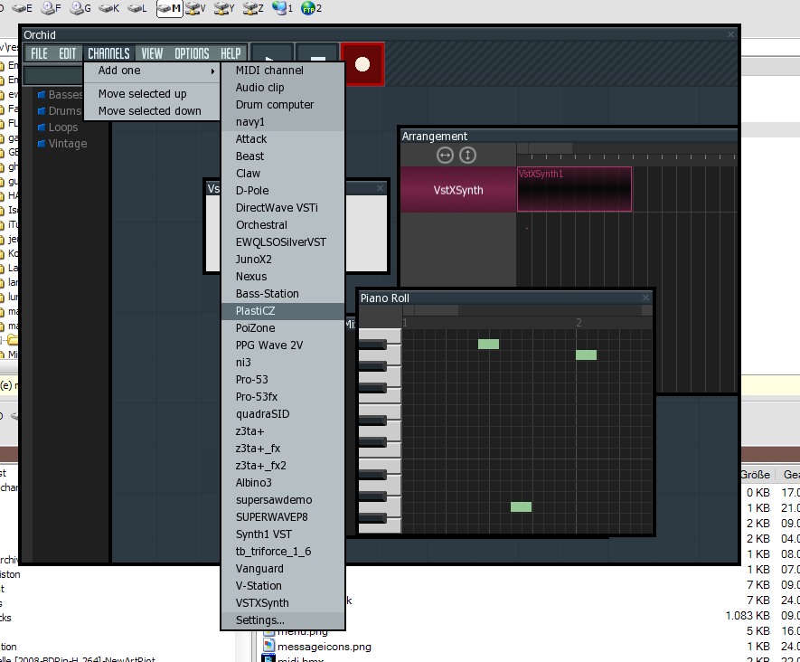Select the VstXSynth track header
Viewport: 800px width, 662px height.
click(458, 190)
